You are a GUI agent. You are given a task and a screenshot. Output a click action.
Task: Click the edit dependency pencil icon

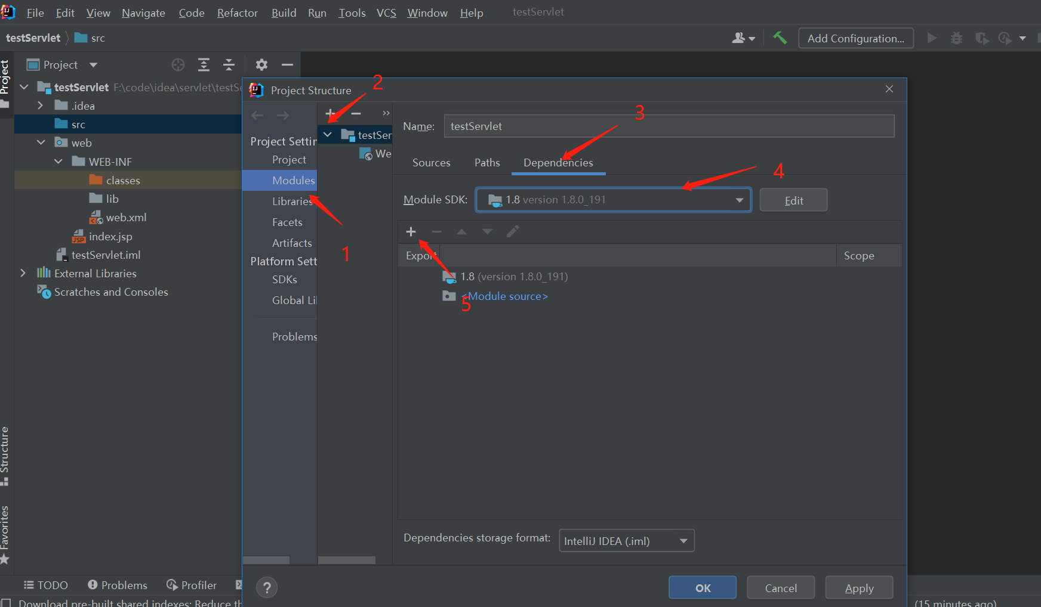point(513,231)
